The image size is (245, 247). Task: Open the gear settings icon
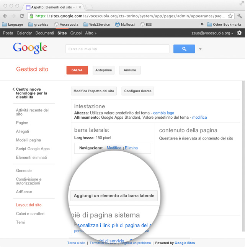(239, 33)
